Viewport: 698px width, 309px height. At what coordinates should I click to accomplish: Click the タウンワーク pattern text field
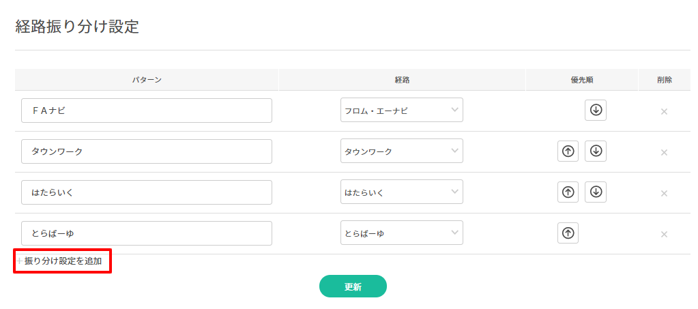[x=147, y=151]
